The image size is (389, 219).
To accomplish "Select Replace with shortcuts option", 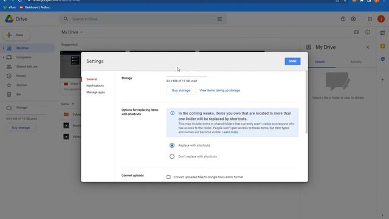I will [172, 145].
